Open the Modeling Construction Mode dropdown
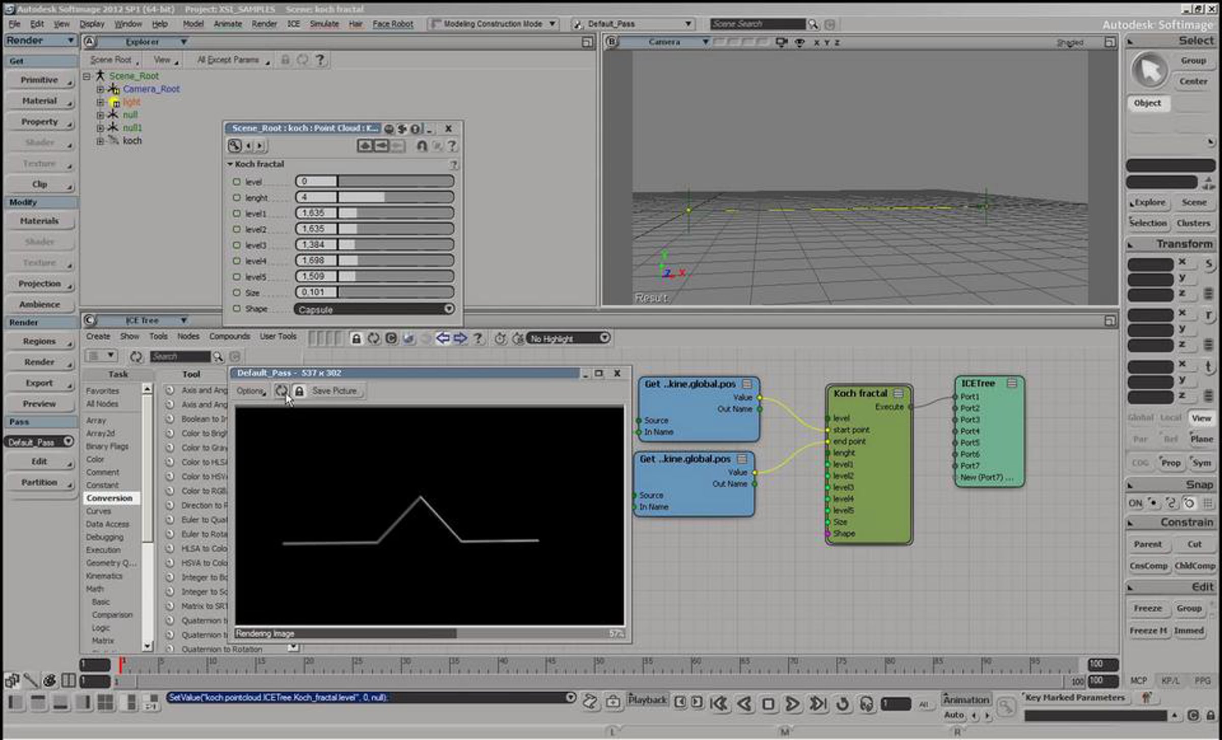1222x740 pixels. point(493,24)
